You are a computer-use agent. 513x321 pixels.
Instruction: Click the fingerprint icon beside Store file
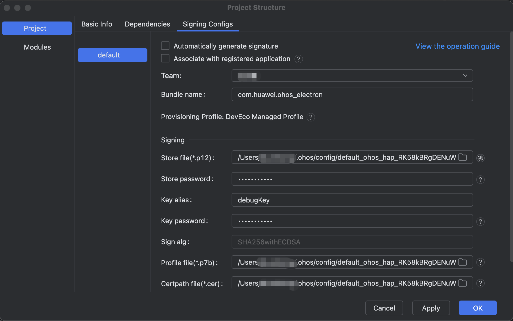point(480,158)
